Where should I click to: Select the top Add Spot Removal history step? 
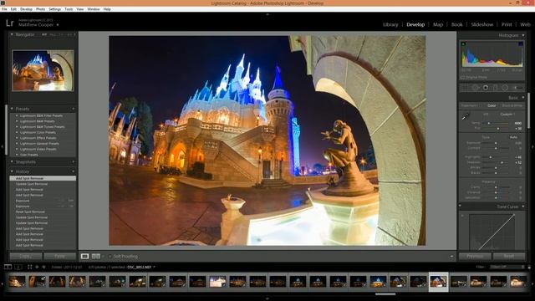[43, 178]
